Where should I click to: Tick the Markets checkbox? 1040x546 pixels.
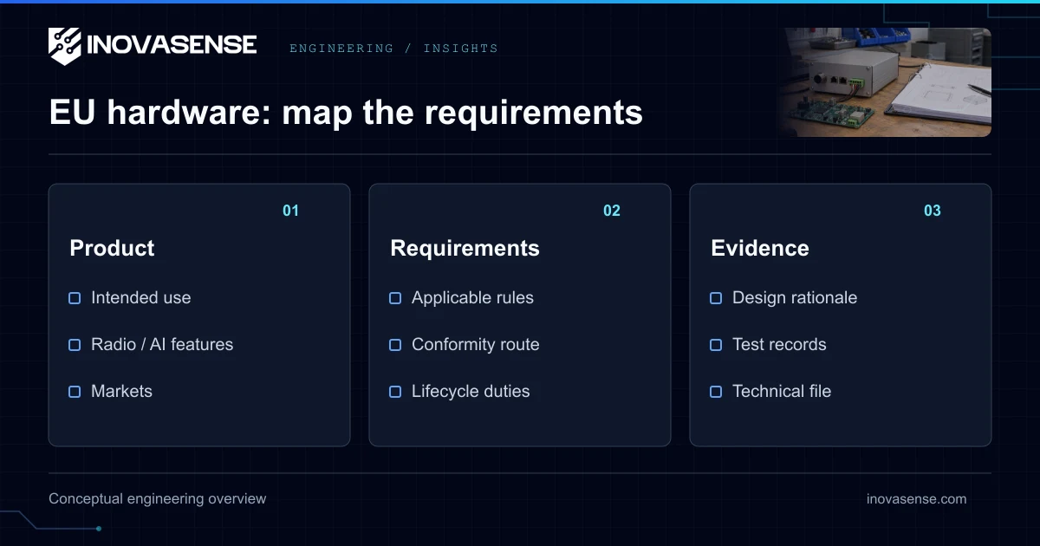75,392
